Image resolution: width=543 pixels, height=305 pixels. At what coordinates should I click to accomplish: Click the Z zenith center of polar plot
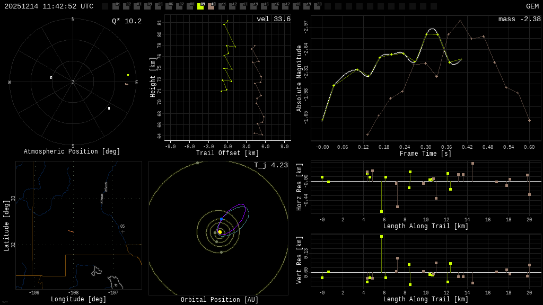pos(73,83)
